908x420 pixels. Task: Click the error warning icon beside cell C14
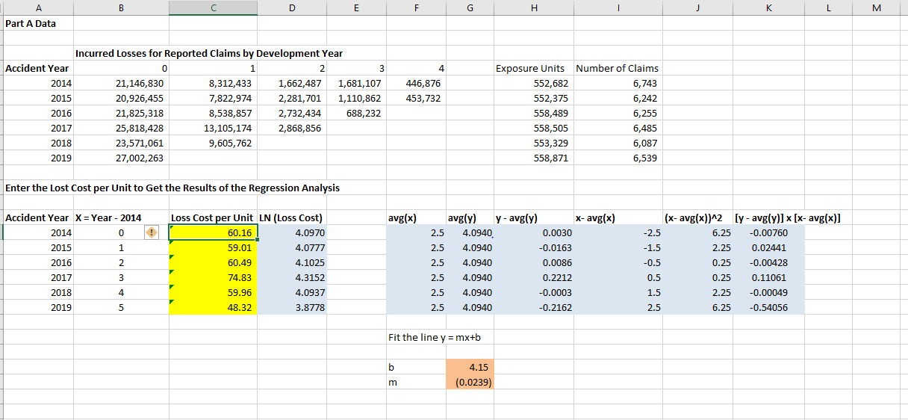pyautogui.click(x=152, y=232)
